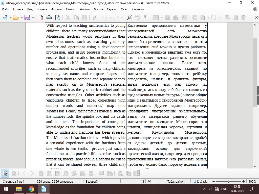259x194 pixels.
Task: Click the Cut scissors icon
Action: point(68,17)
